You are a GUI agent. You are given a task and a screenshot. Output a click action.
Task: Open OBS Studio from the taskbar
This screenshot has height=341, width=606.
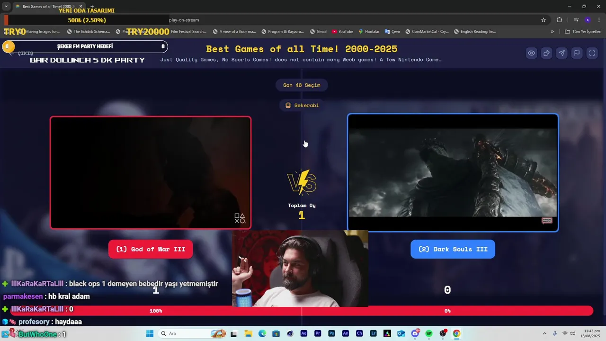[x=443, y=333]
